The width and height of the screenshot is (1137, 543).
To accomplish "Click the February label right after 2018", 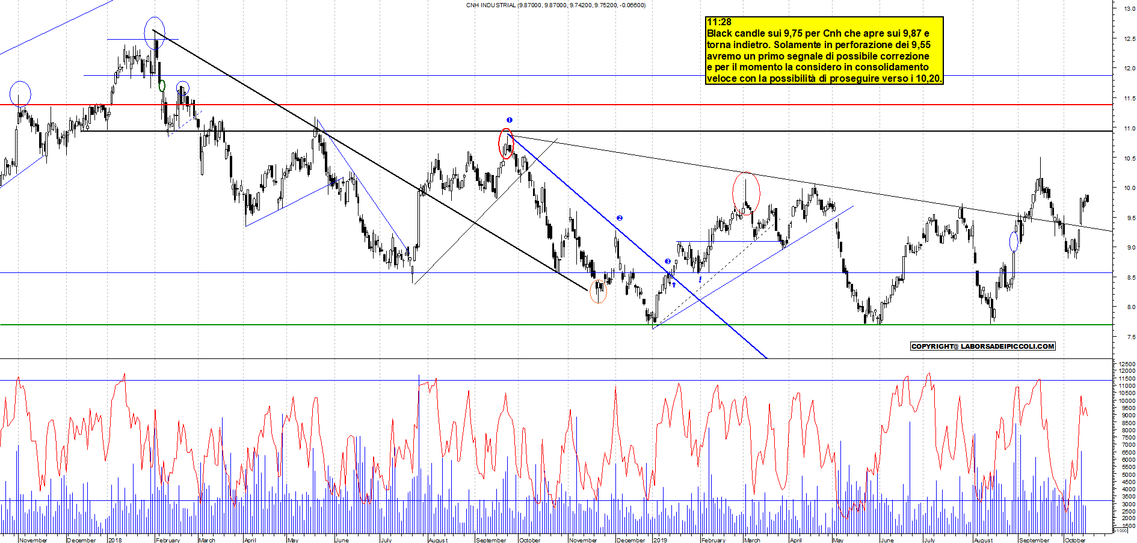I will pyautogui.click(x=168, y=540).
